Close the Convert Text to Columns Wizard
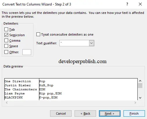This screenshot has height=119, width=147. (x=140, y=4)
